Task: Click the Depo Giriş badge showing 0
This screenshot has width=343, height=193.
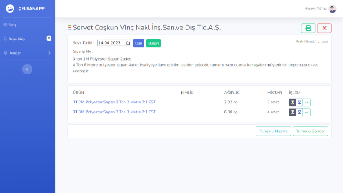Action: pos(49,38)
